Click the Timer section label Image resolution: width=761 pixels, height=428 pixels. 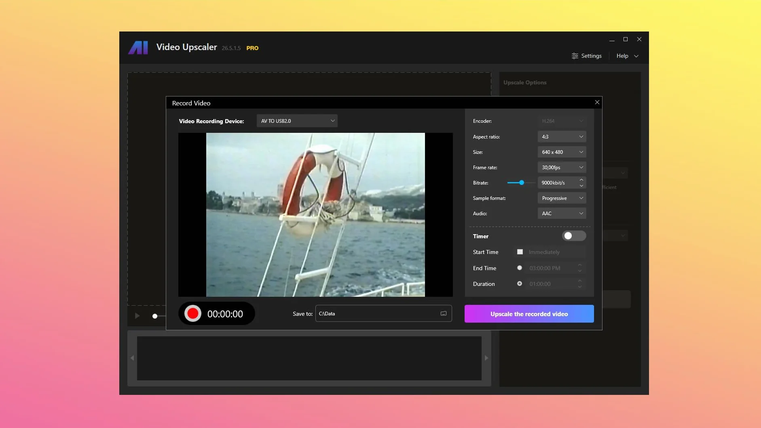[x=481, y=236]
